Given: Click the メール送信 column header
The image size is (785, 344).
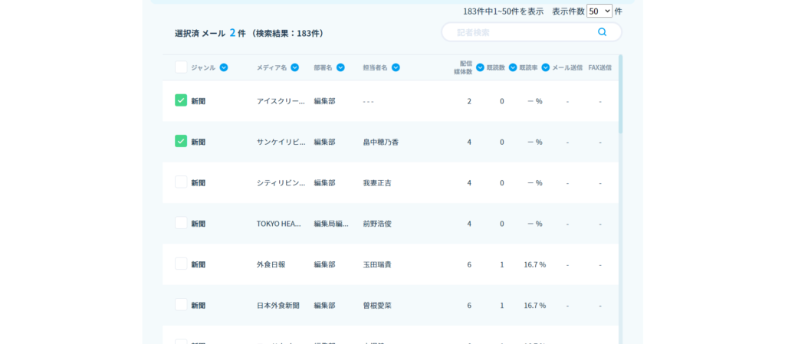Looking at the screenshot, I should [x=567, y=67].
